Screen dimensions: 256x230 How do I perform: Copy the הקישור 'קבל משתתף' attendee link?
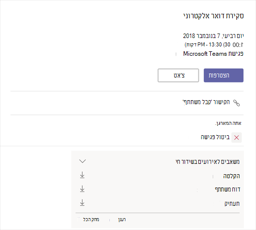point(206,102)
